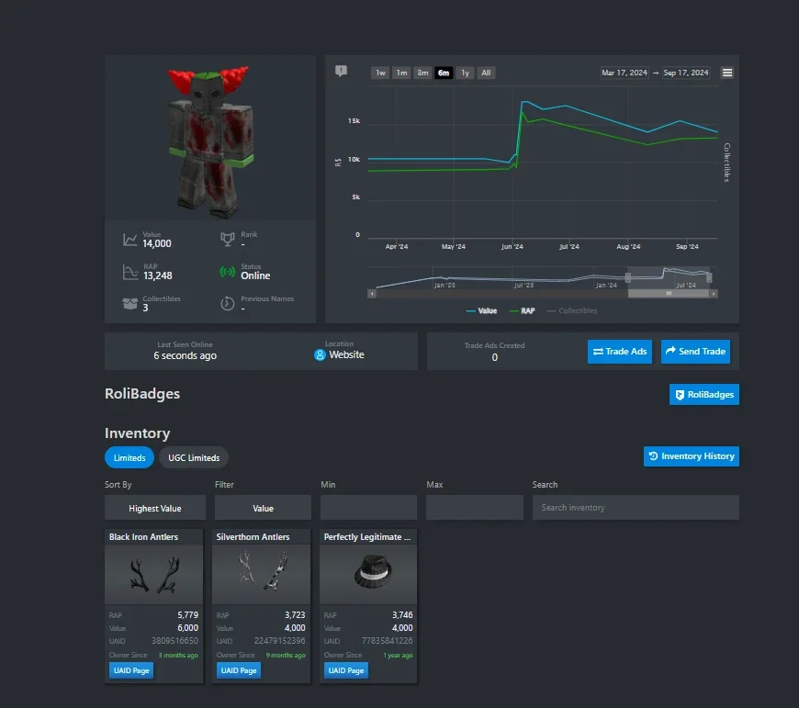Screen dimensions: 799x708
Task: Click the Send Trade button
Action: 695,352
